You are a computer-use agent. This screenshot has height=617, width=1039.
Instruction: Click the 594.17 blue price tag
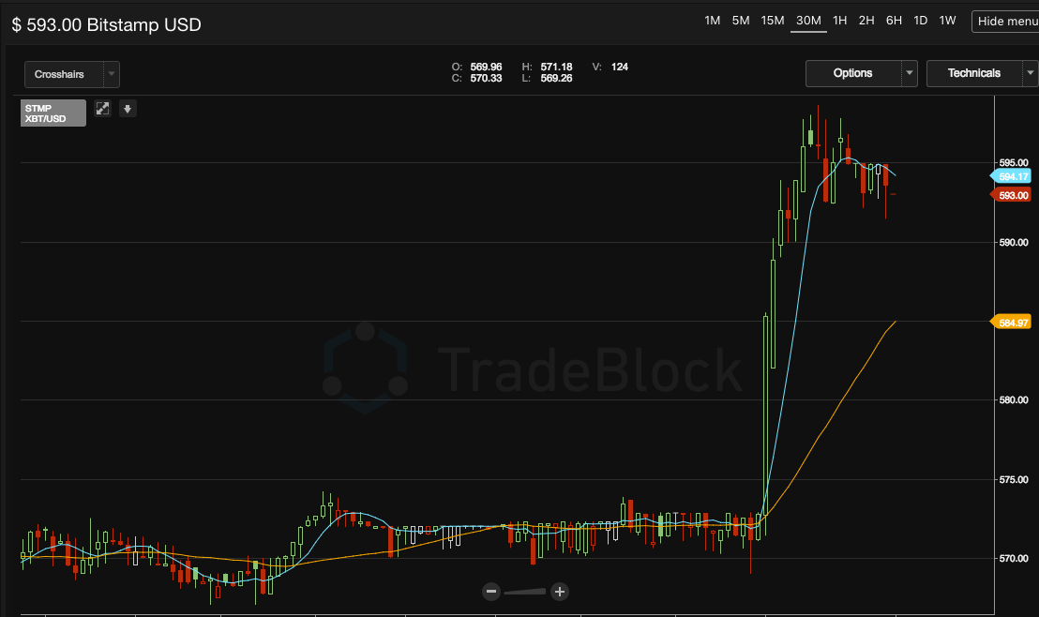click(x=1011, y=176)
